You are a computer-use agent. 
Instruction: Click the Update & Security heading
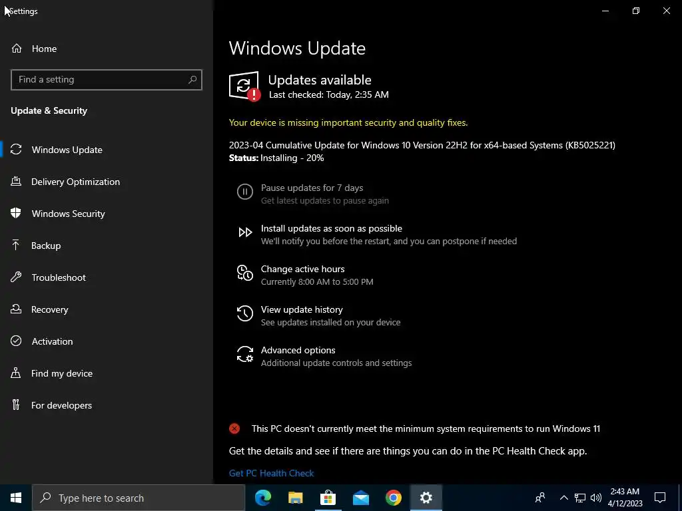coord(49,110)
